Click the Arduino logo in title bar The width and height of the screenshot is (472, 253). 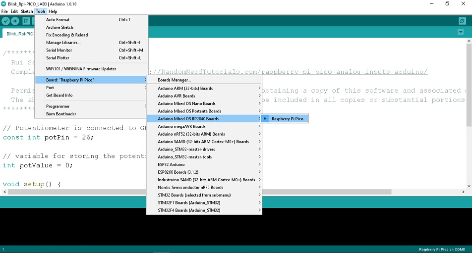coord(3,4)
